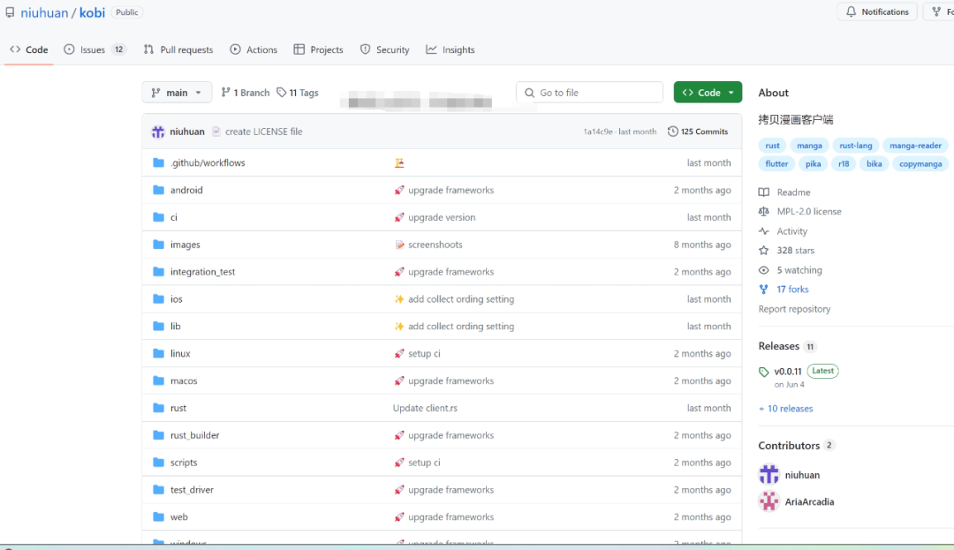Open the Code tab

29,49
